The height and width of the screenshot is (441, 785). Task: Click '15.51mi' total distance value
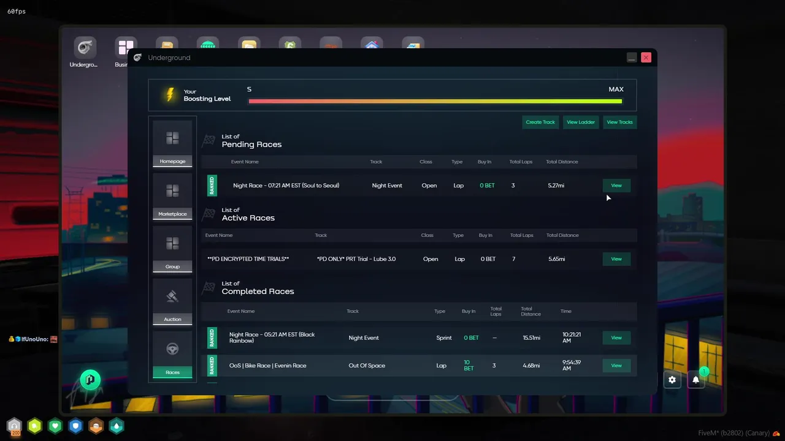click(532, 338)
